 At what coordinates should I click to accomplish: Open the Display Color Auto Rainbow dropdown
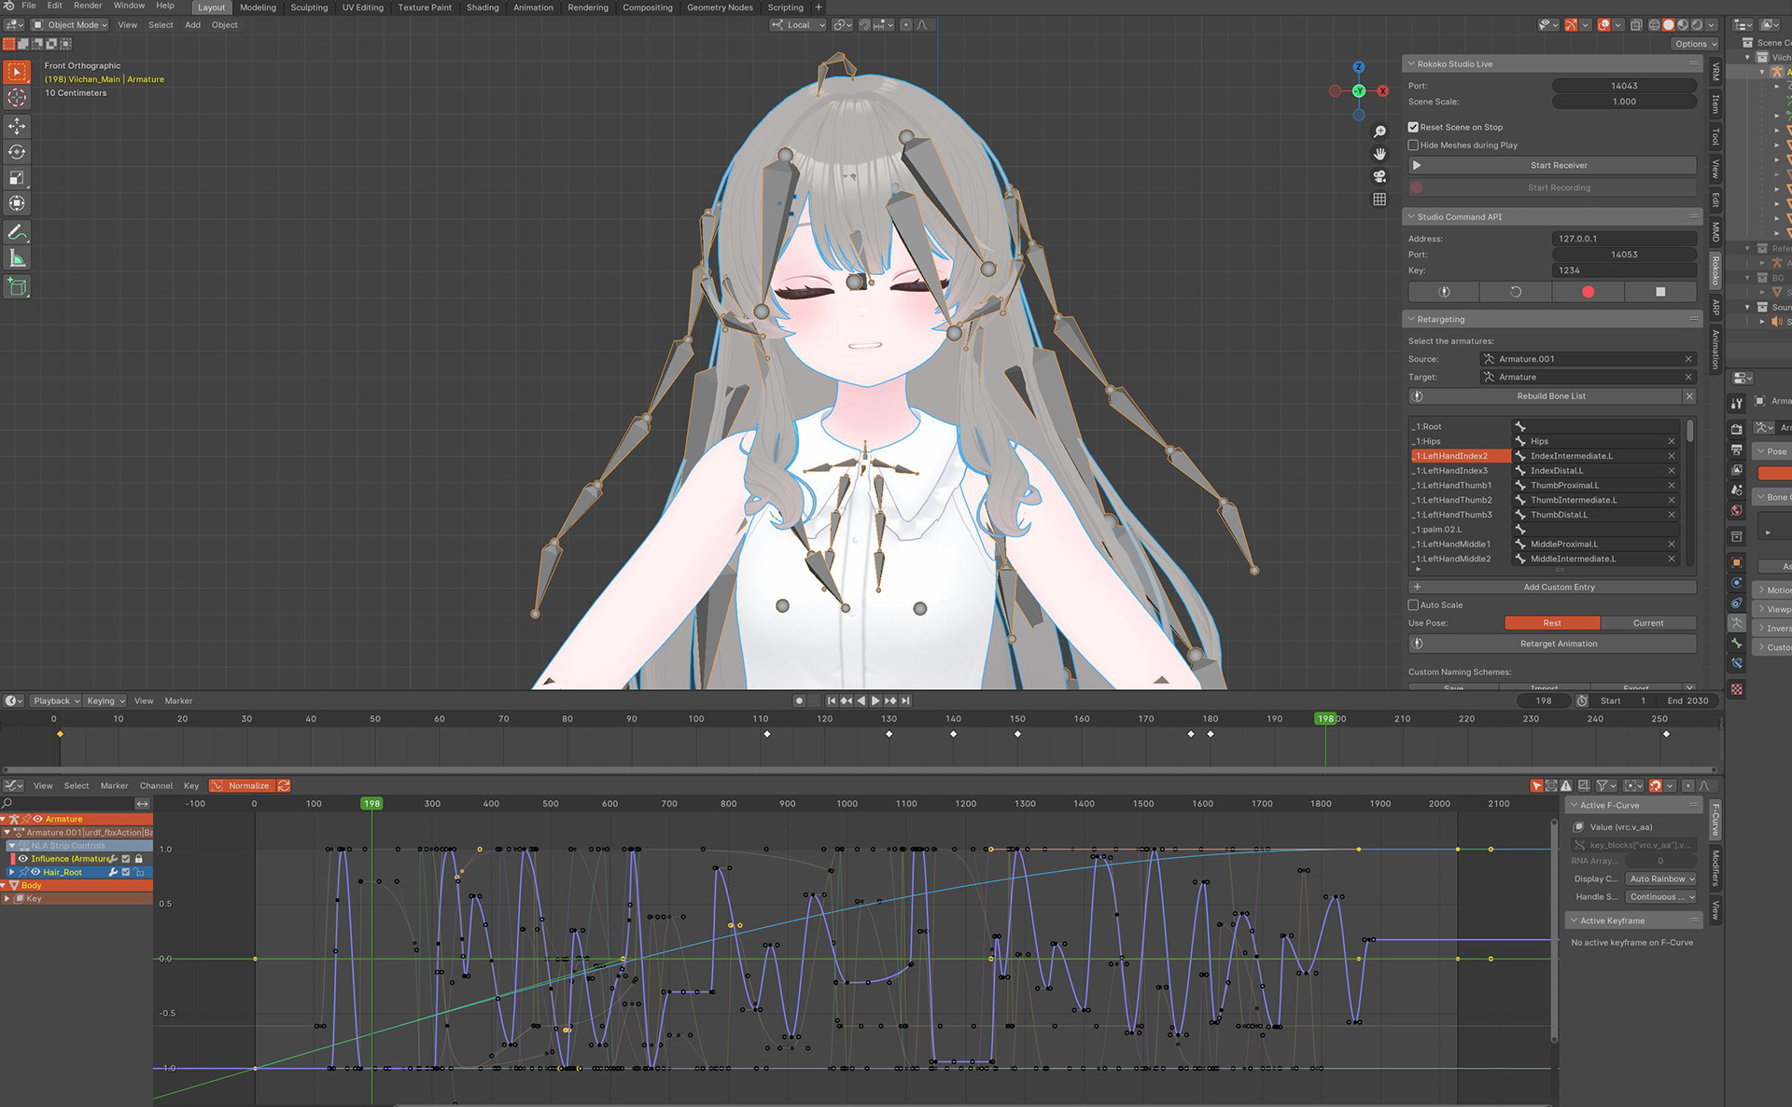1661,879
